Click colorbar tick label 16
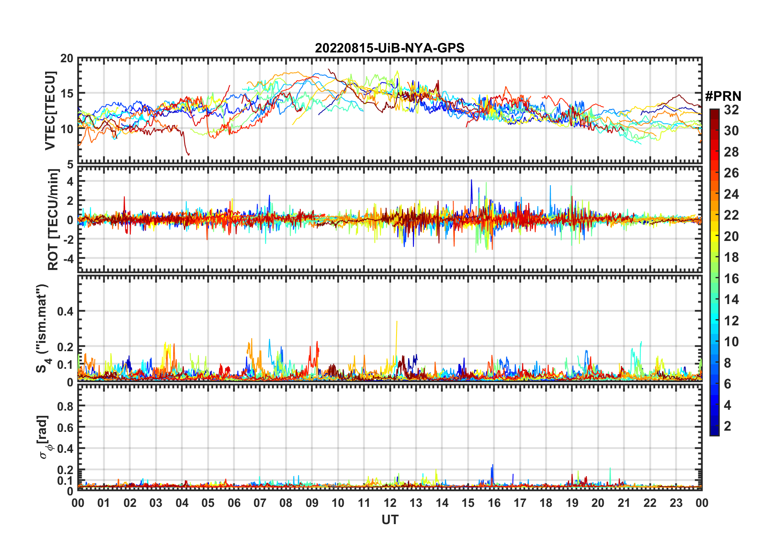This screenshot has height=545, width=780. (731, 279)
